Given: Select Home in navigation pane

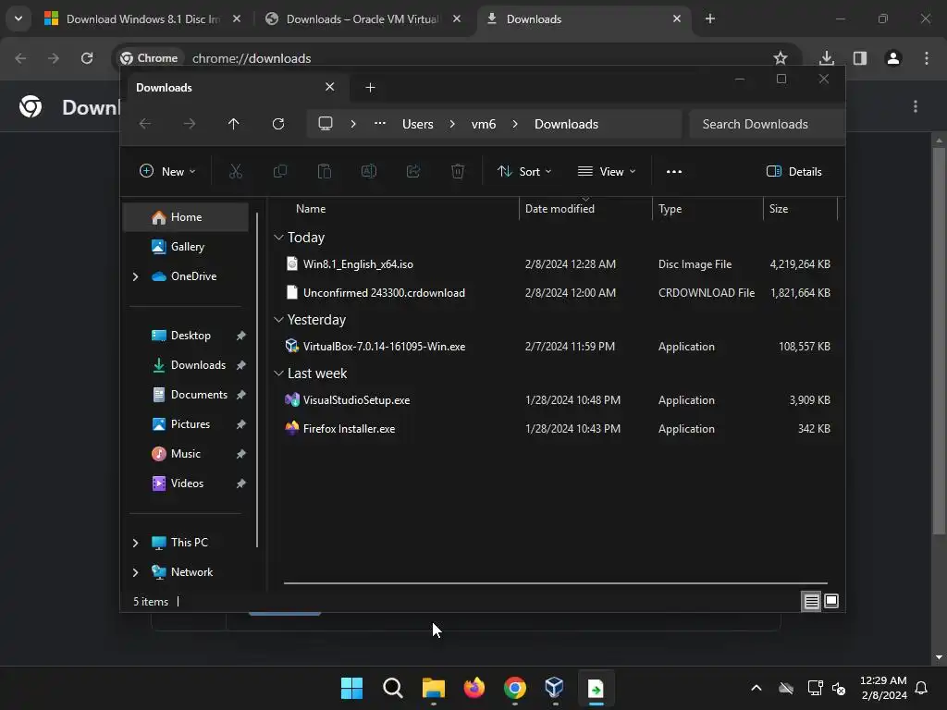Looking at the screenshot, I should (x=185, y=216).
